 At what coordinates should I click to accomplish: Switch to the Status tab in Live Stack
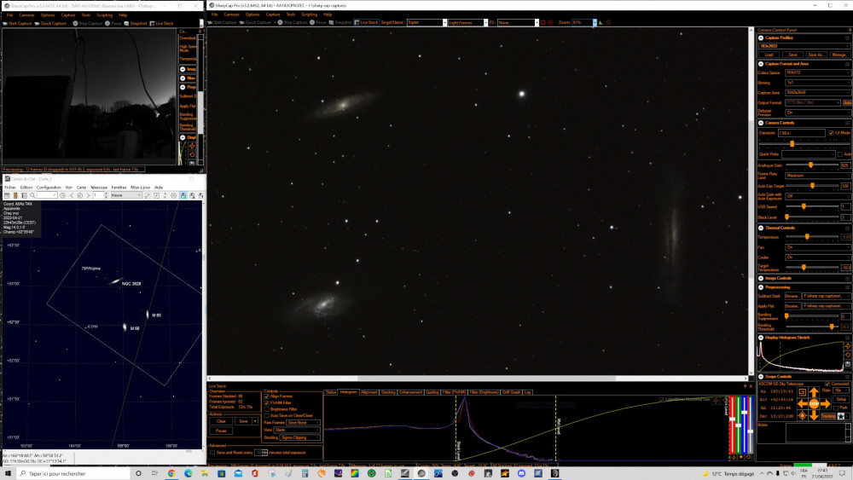(x=331, y=392)
